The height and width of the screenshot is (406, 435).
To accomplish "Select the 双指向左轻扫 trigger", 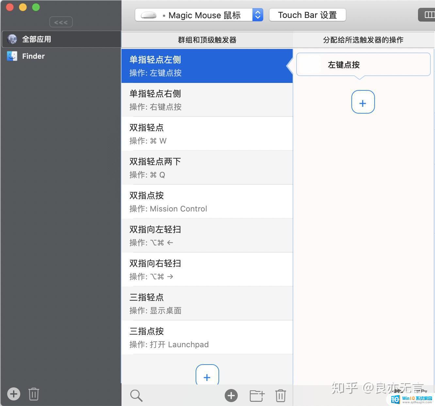I will coord(207,236).
